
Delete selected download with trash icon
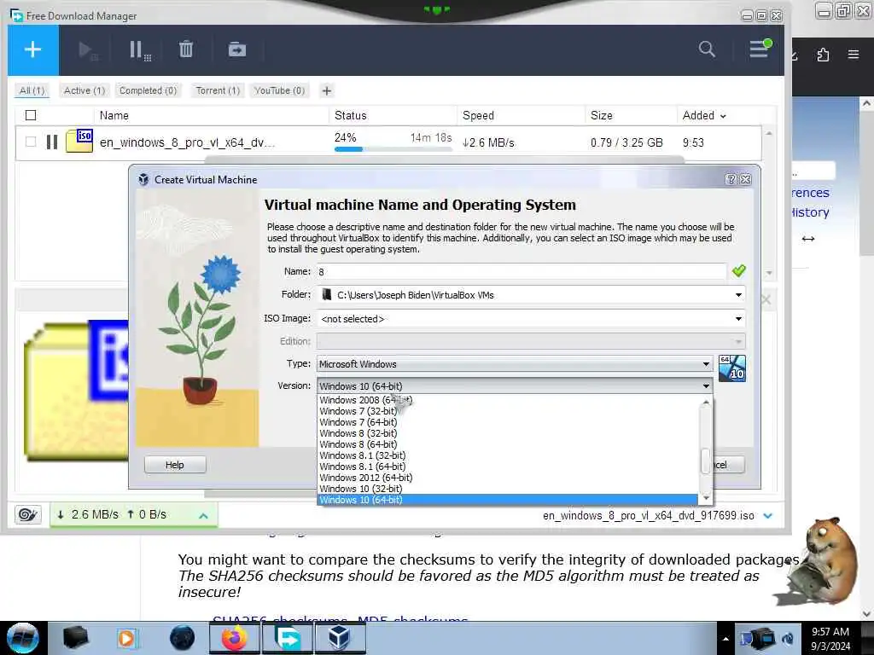(x=185, y=49)
